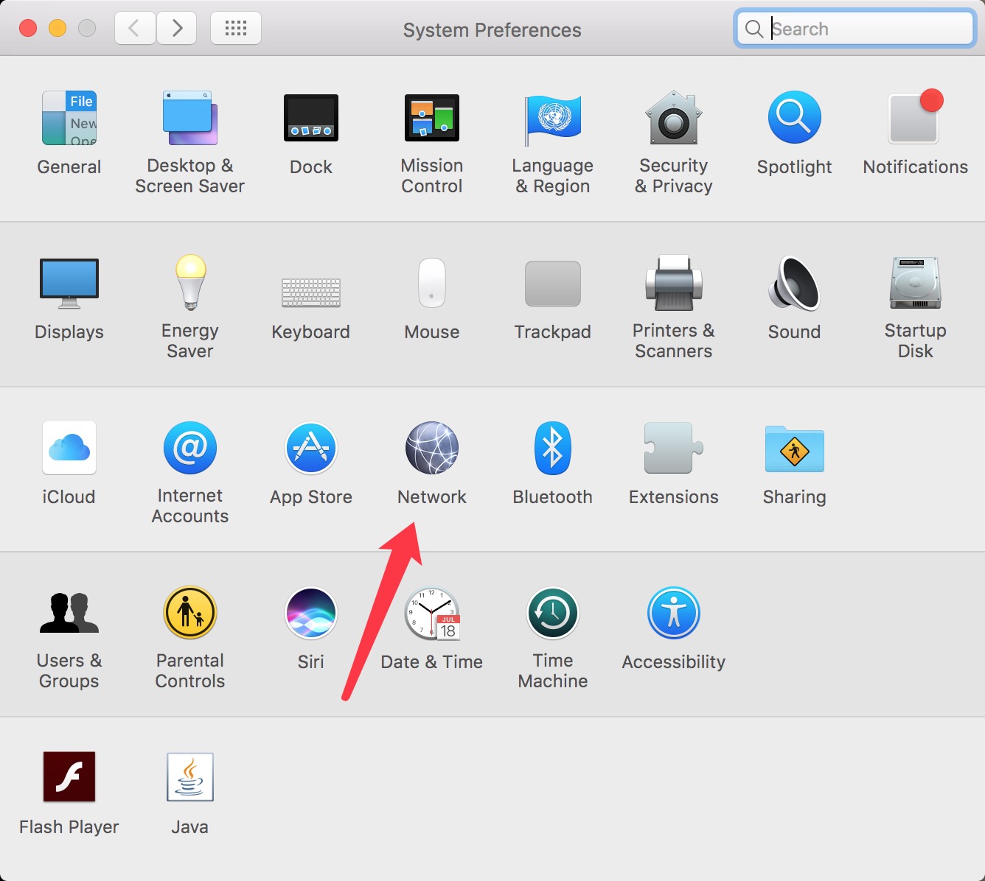Image resolution: width=985 pixels, height=881 pixels.
Task: Click the back navigation arrow
Action: 135,28
